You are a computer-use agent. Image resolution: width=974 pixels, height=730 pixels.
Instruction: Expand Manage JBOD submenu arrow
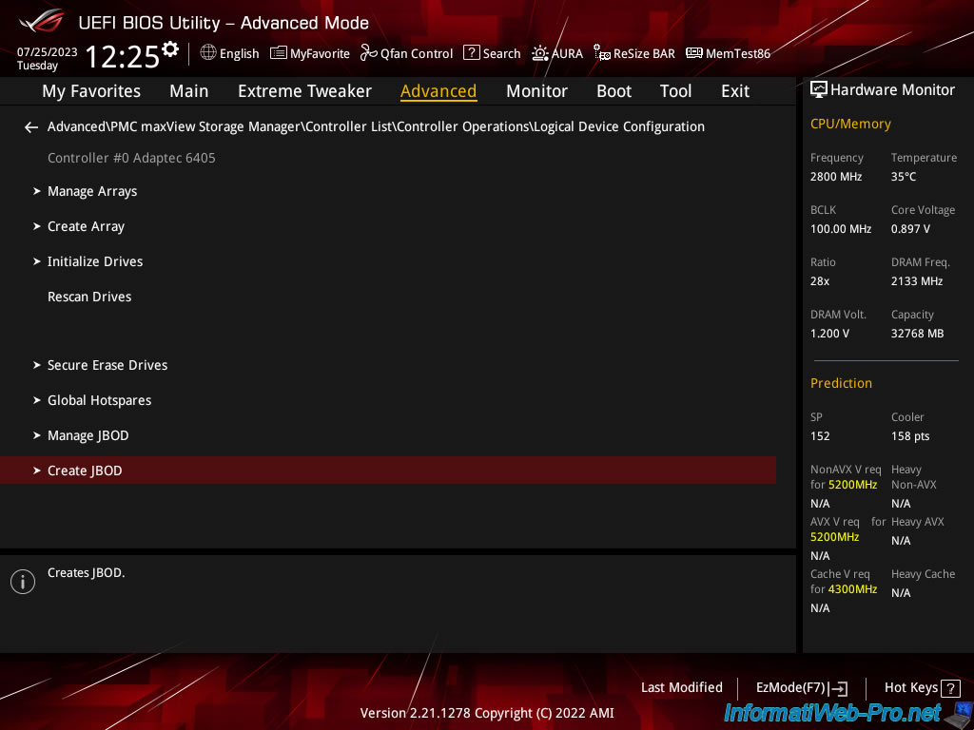pyautogui.click(x=37, y=435)
